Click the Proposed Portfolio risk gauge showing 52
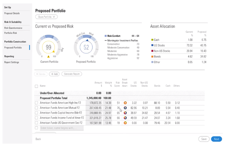Image resolution: width=227 pixels, height=146 pixels. tap(86, 46)
